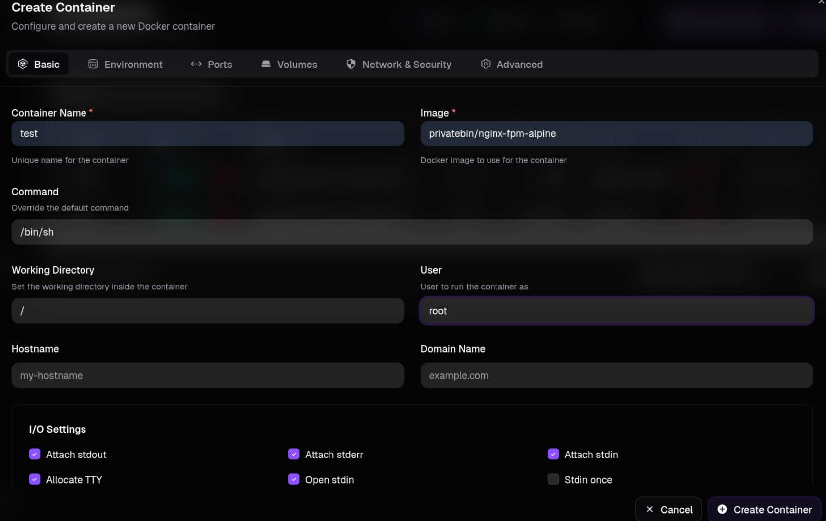Click 'Unique name for the container' hint

point(70,160)
